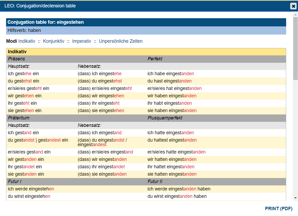
Task: Click 'er/sie/es hat eingestanden' cell
Action: (174, 88)
